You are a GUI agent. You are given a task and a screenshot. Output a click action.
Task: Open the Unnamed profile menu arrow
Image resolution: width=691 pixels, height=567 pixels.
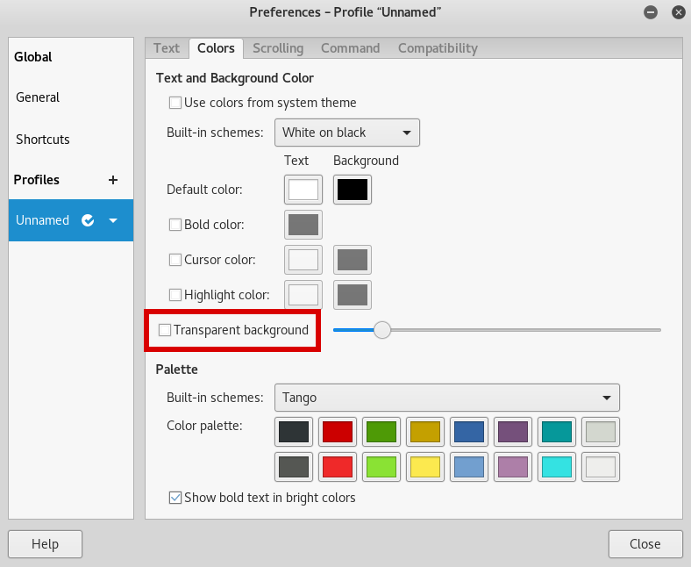(x=113, y=220)
